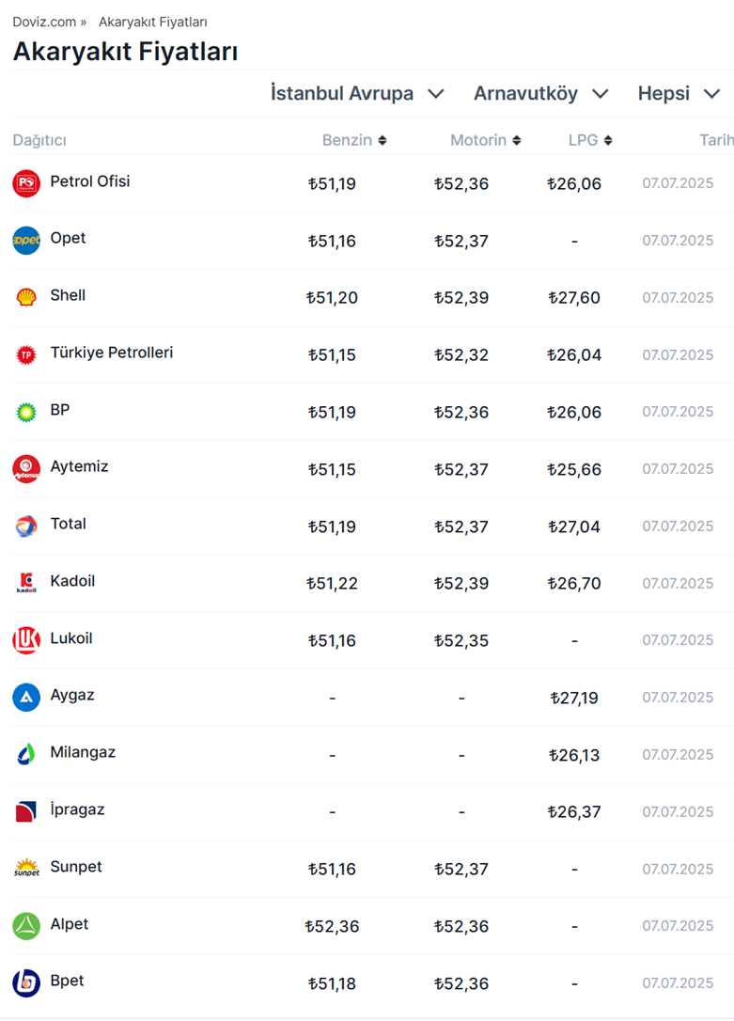Click the Lukoil red logo
Viewport: 734px width, 1021px height.
[x=26, y=640]
